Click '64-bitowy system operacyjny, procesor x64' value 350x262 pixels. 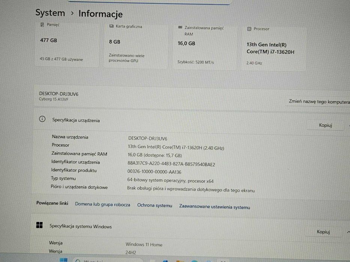pos(170,180)
